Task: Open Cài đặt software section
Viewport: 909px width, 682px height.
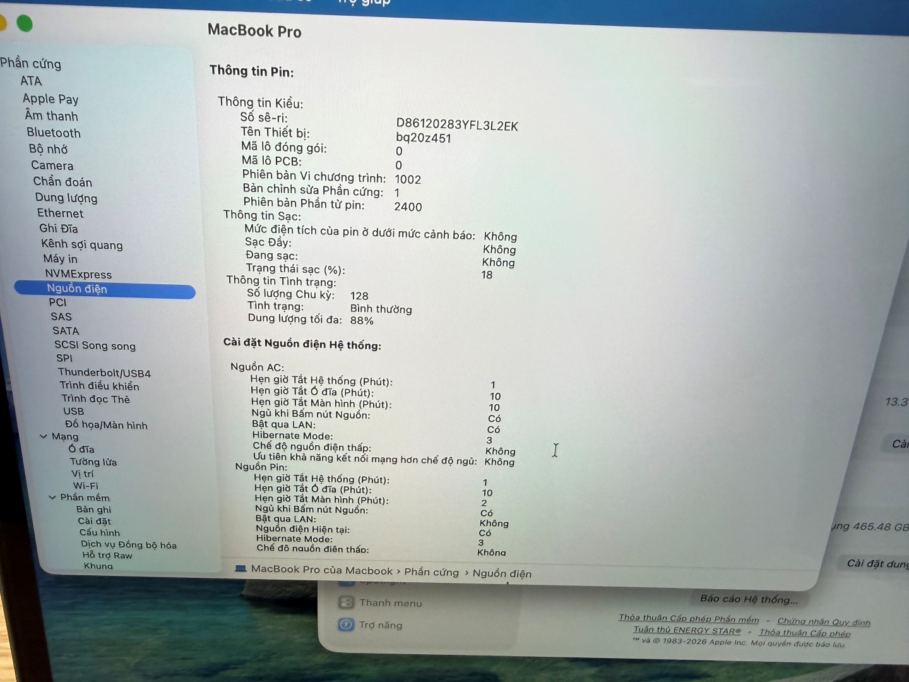Action: 94,521
